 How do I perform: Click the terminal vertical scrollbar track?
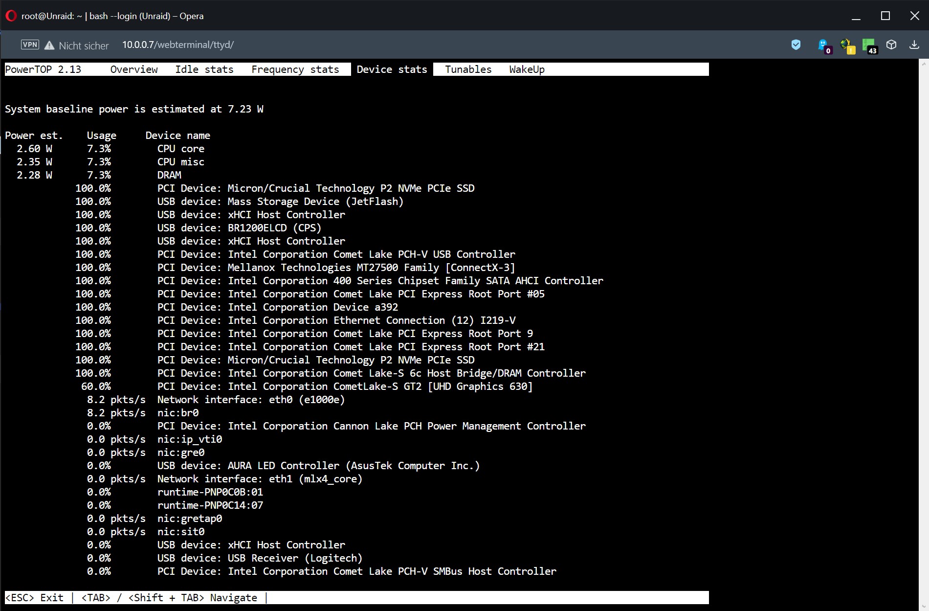click(924, 335)
